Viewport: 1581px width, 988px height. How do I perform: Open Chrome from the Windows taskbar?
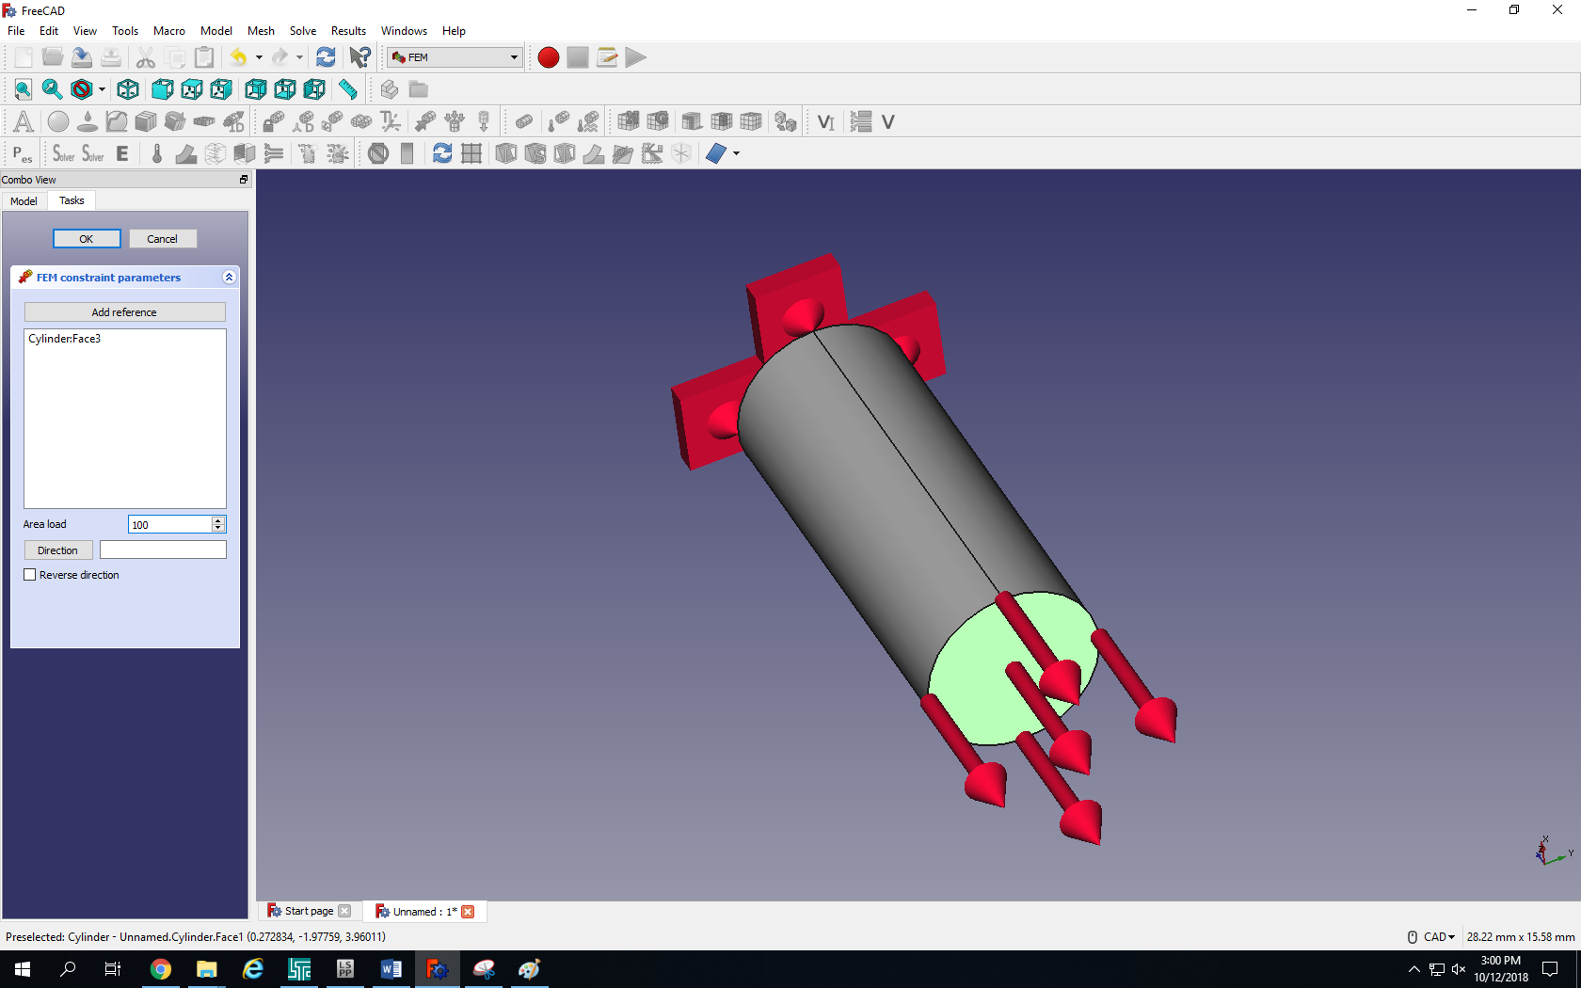pos(161,969)
